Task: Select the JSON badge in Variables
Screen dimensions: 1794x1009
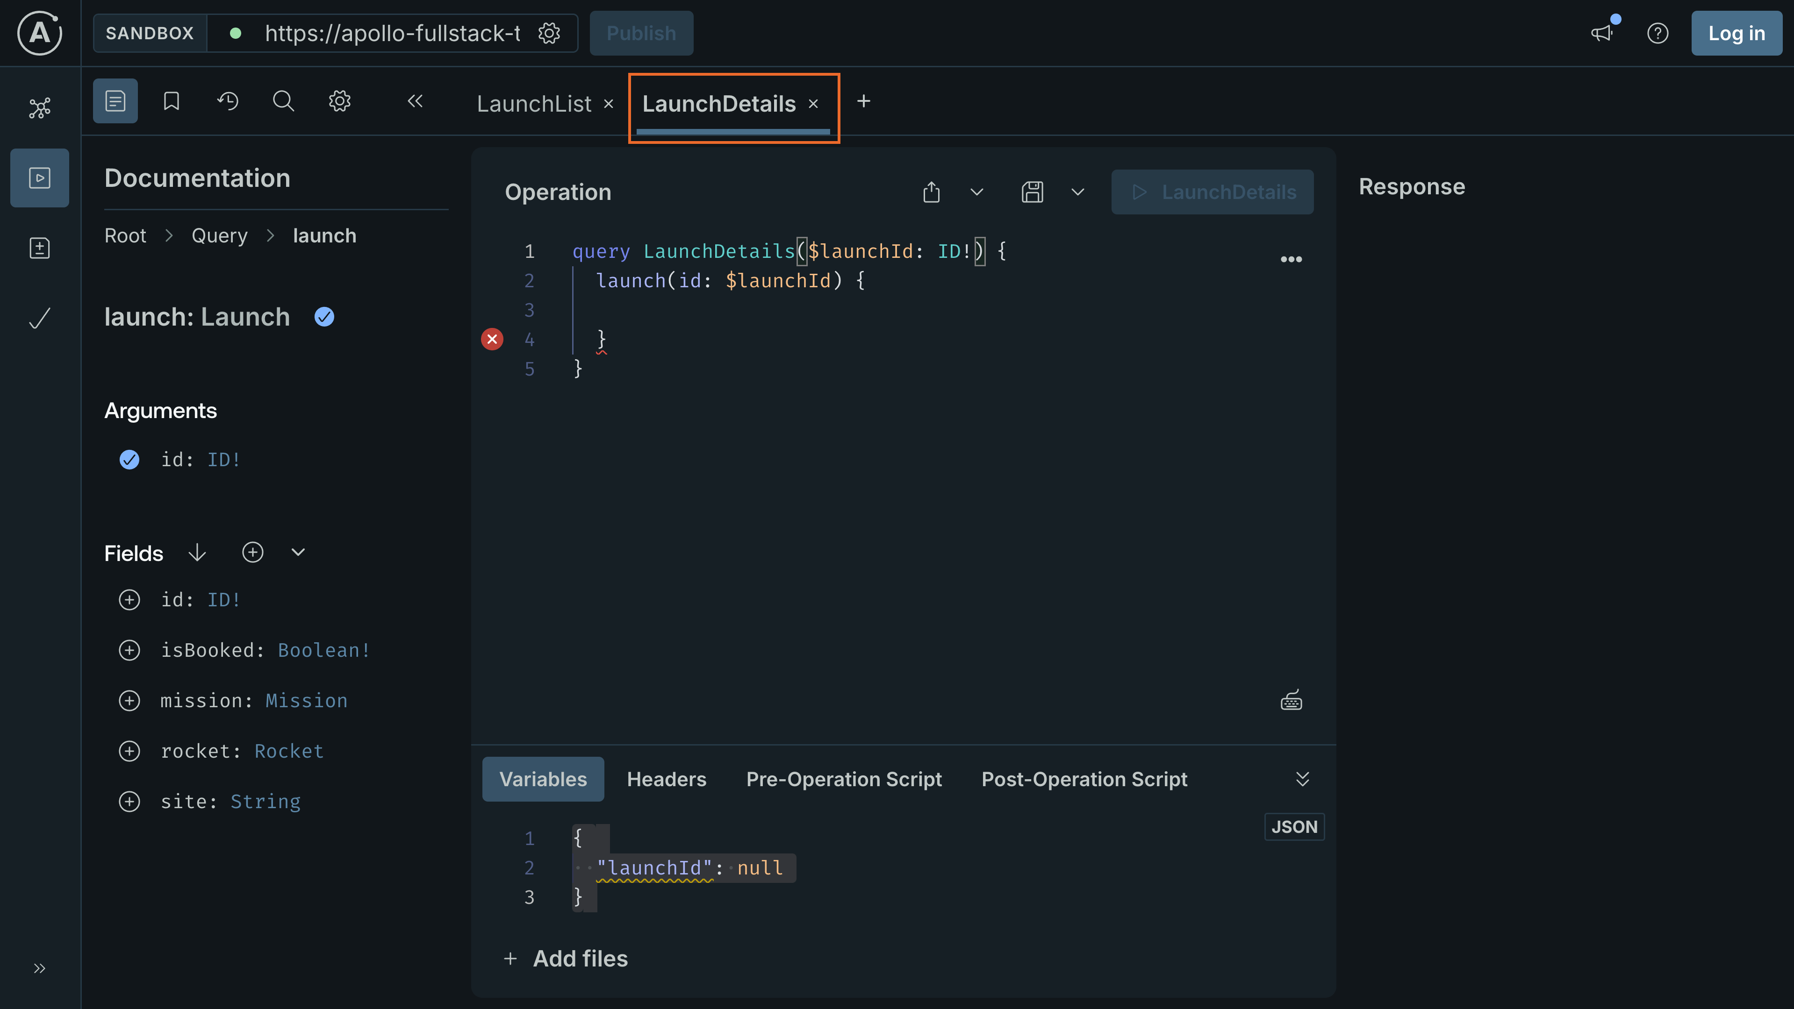Action: (x=1294, y=827)
